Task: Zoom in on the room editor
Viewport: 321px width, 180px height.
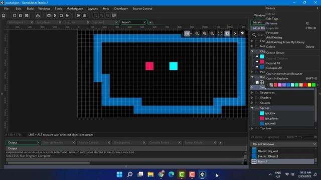Action: pyautogui.click(x=212, y=33)
